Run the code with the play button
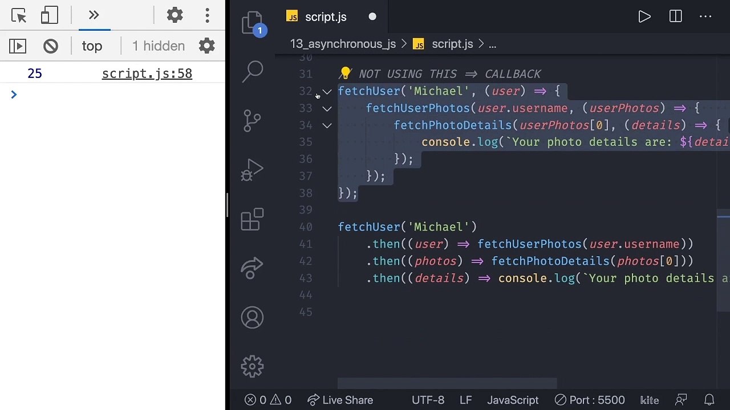730x410 pixels. coord(644,17)
